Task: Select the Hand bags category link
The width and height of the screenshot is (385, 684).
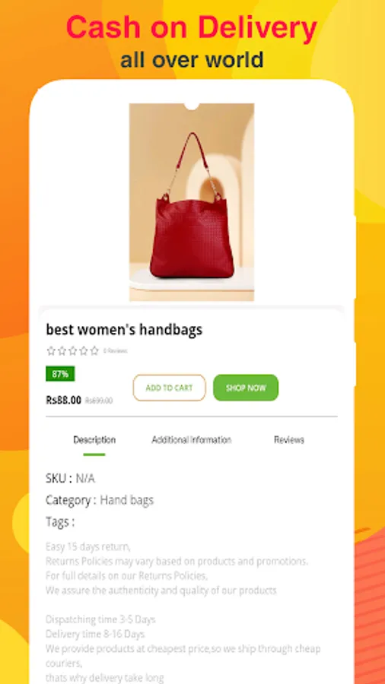Action: [x=126, y=500]
